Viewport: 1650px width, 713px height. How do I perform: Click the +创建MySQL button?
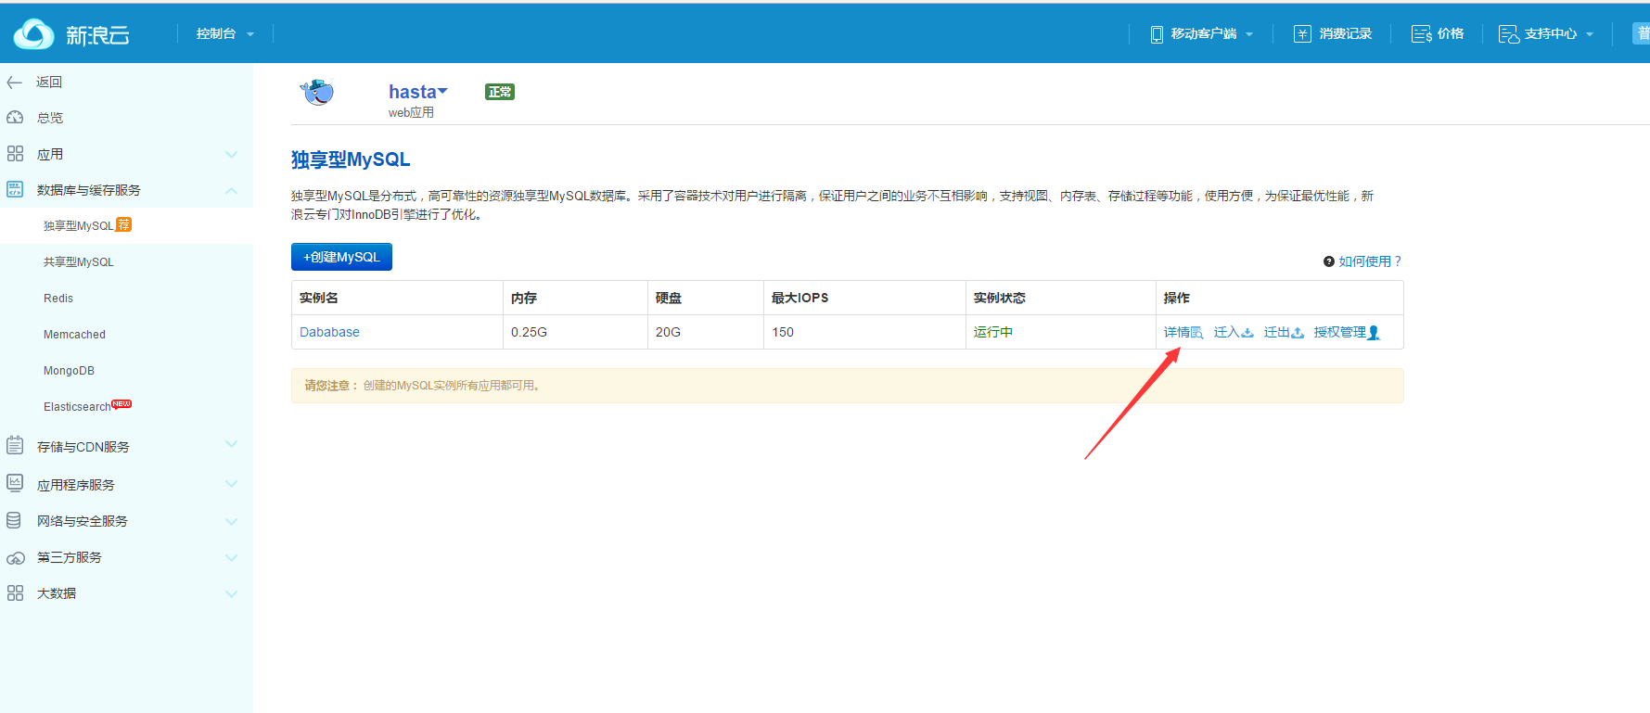341,257
